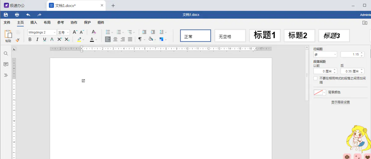Image resolution: width=371 pixels, height=159 pixels.
Task: Apply the 正常 style
Action: [196, 36]
